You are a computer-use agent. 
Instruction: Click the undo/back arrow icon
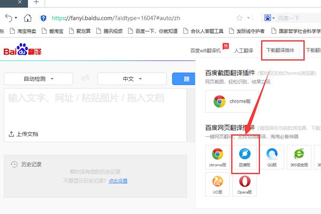[9, 18]
